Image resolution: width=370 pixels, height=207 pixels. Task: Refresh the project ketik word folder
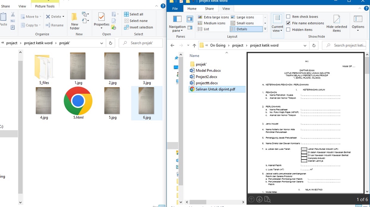(x=314, y=45)
